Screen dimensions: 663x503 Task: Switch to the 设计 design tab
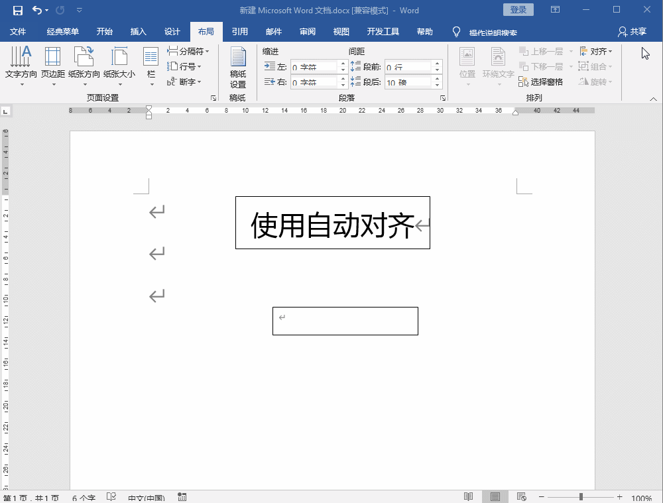pyautogui.click(x=172, y=32)
